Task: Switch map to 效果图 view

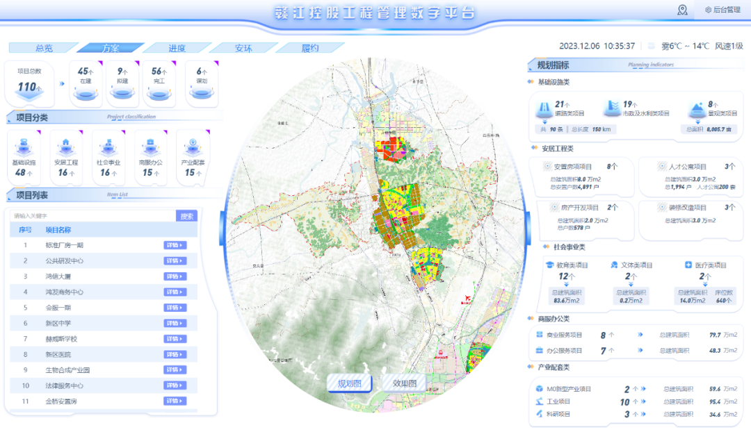Action: pos(404,383)
